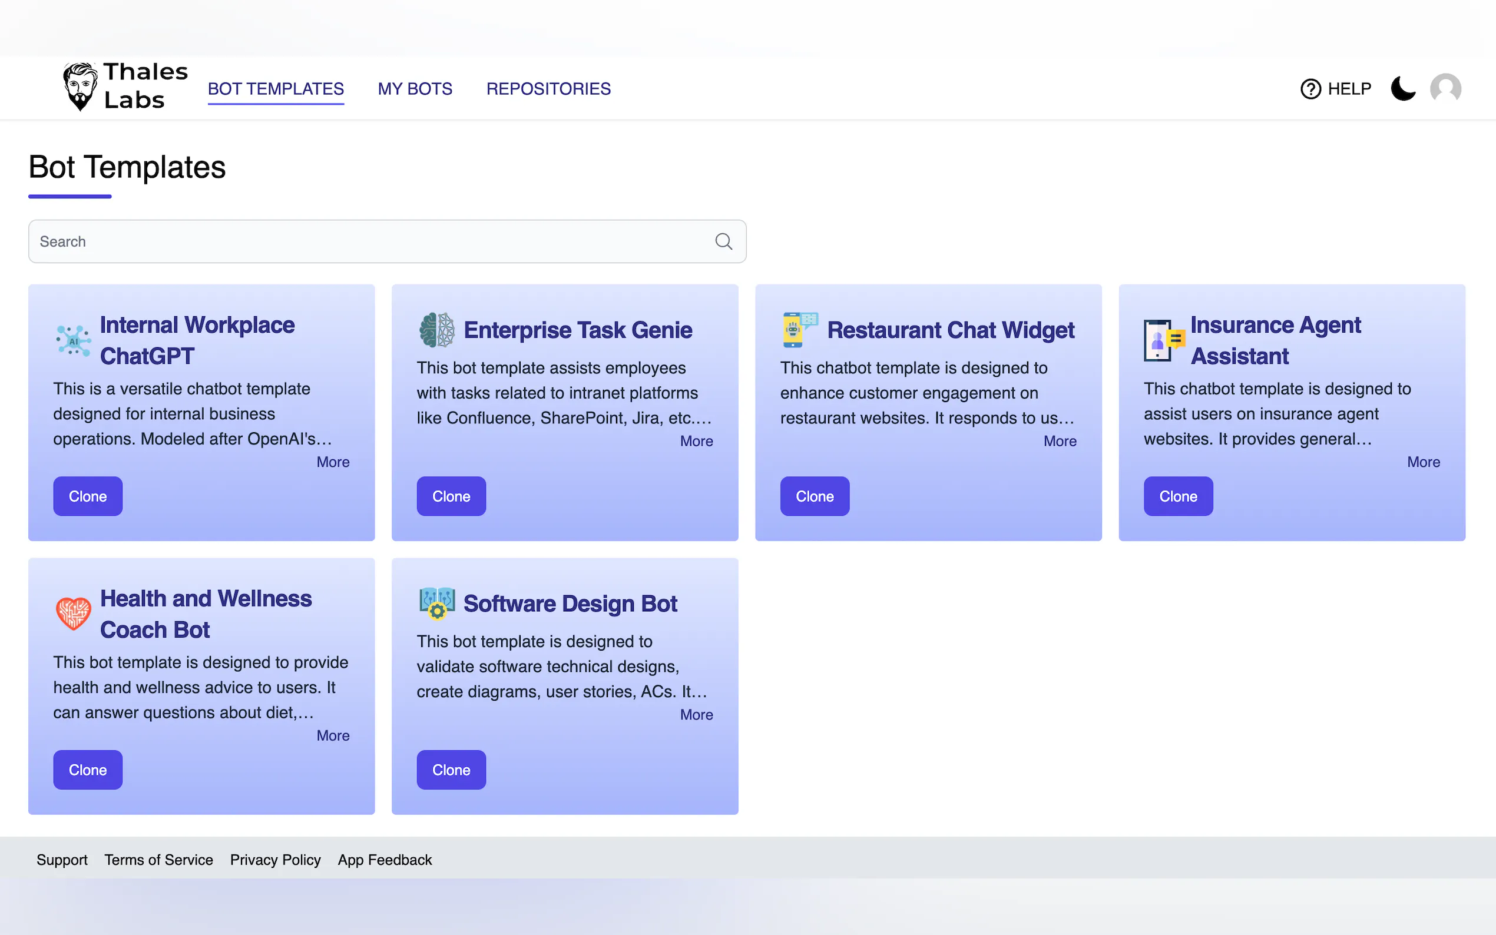Open the Repositories tab
This screenshot has height=935, width=1496.
(x=548, y=88)
